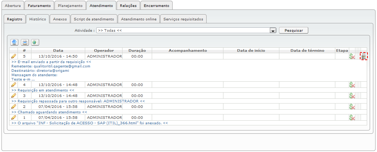Open the Faturamento tab

pyautogui.click(x=39, y=5)
